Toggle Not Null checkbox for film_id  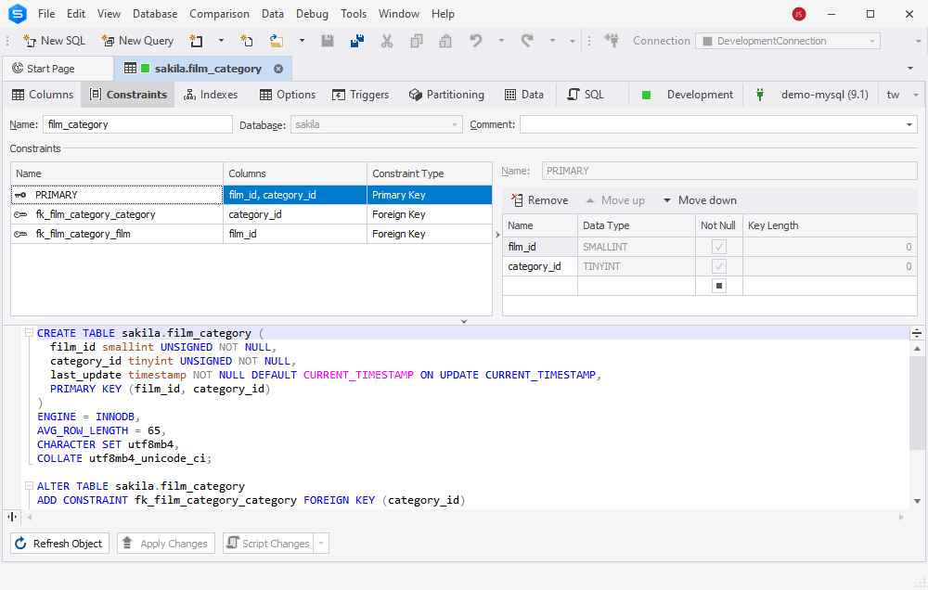pos(718,247)
